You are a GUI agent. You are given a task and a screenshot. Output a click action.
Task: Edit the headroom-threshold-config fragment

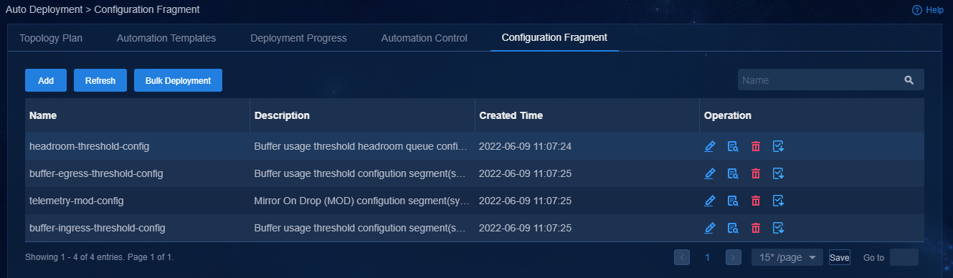[x=710, y=146]
